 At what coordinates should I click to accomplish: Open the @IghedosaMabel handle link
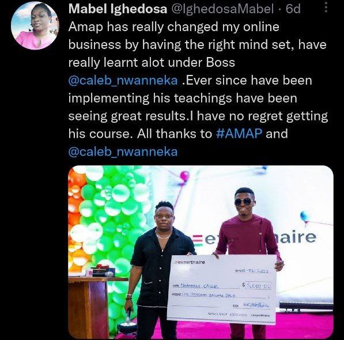(x=222, y=9)
